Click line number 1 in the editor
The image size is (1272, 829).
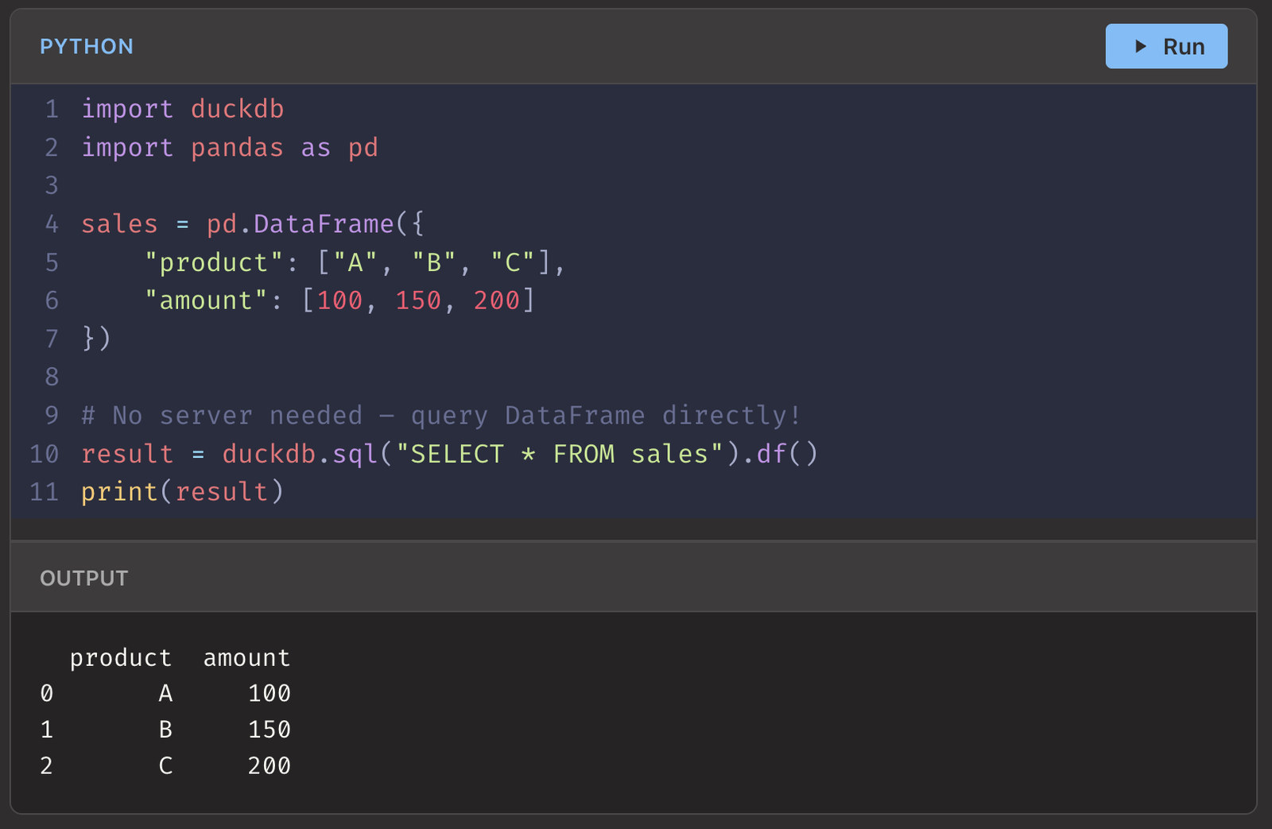pos(52,109)
